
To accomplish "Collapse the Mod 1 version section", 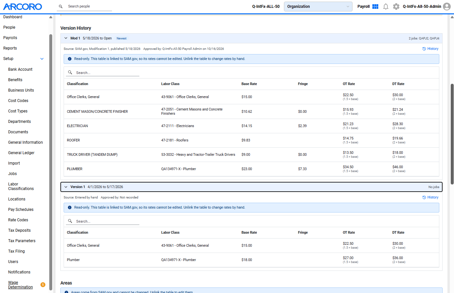I will (66, 38).
